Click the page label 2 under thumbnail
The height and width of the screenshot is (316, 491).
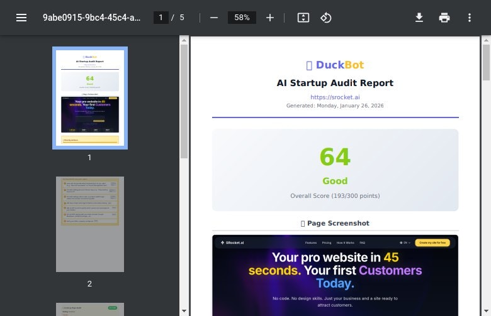pyautogui.click(x=89, y=284)
